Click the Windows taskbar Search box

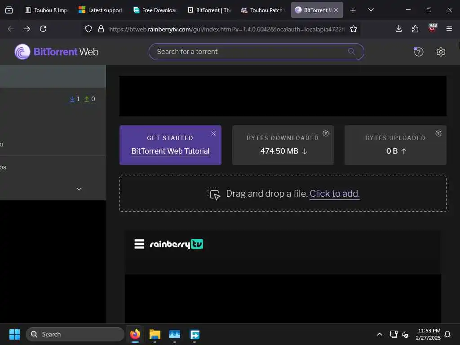(x=75, y=334)
